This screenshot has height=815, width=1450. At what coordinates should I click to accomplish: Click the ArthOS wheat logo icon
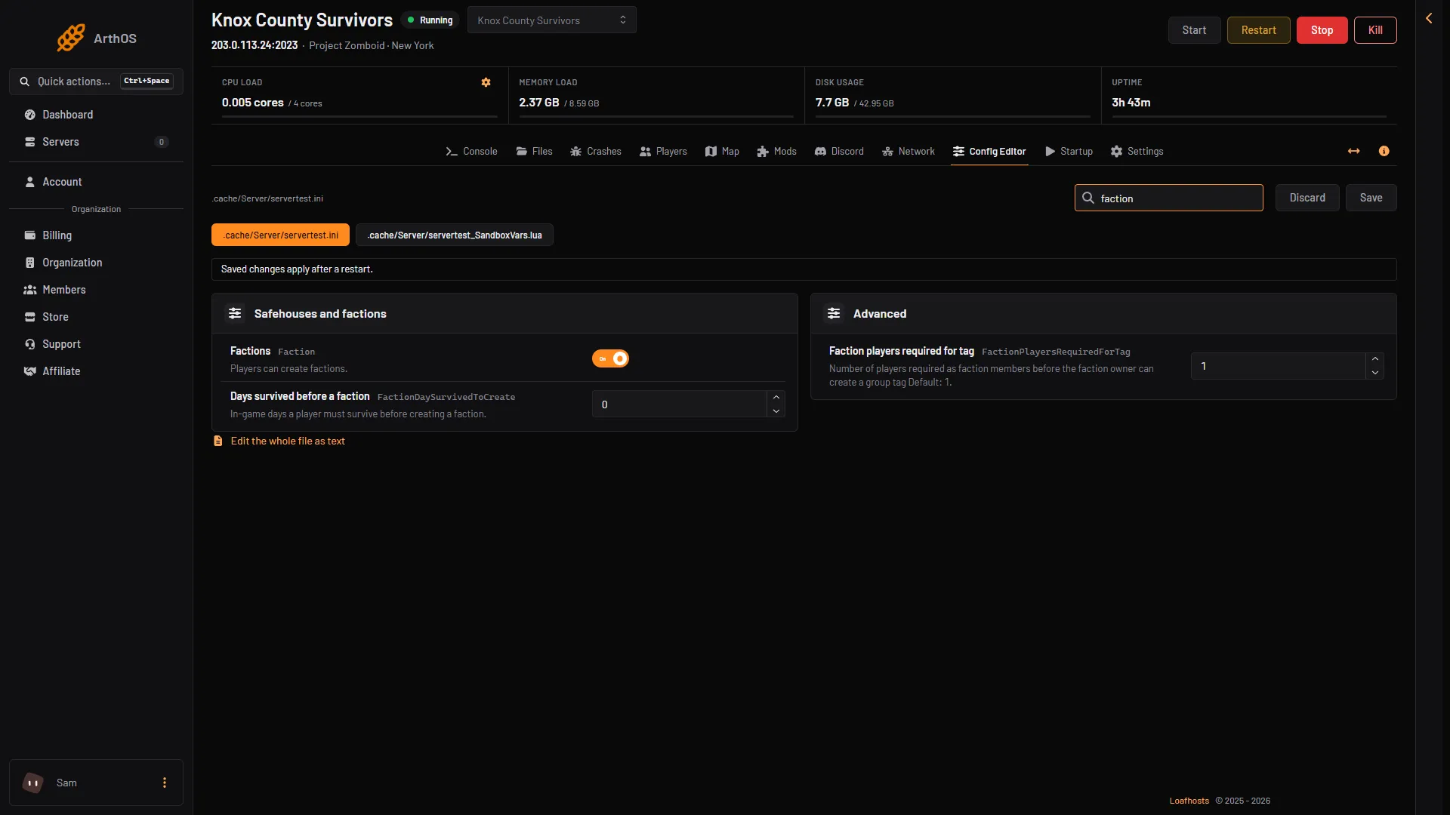[x=71, y=38]
